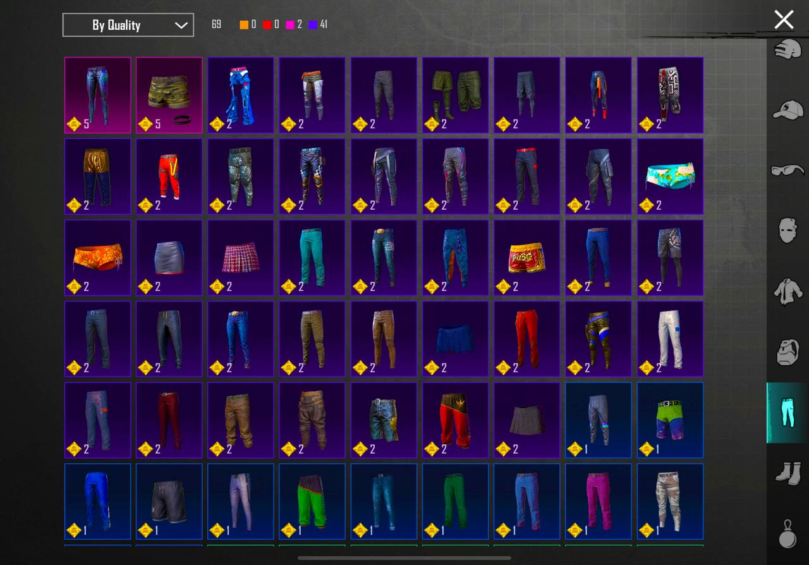Open the grenade/ornament category at bottom
The height and width of the screenshot is (565, 809).
pyautogui.click(x=788, y=535)
